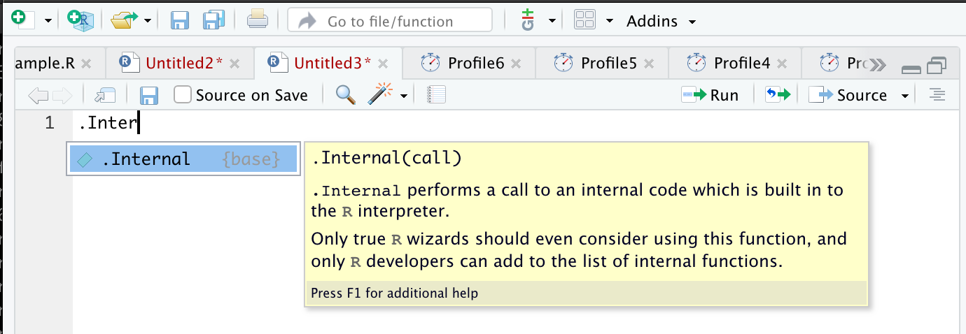Click the code tools magic wand
The image size is (966, 334).
381,94
